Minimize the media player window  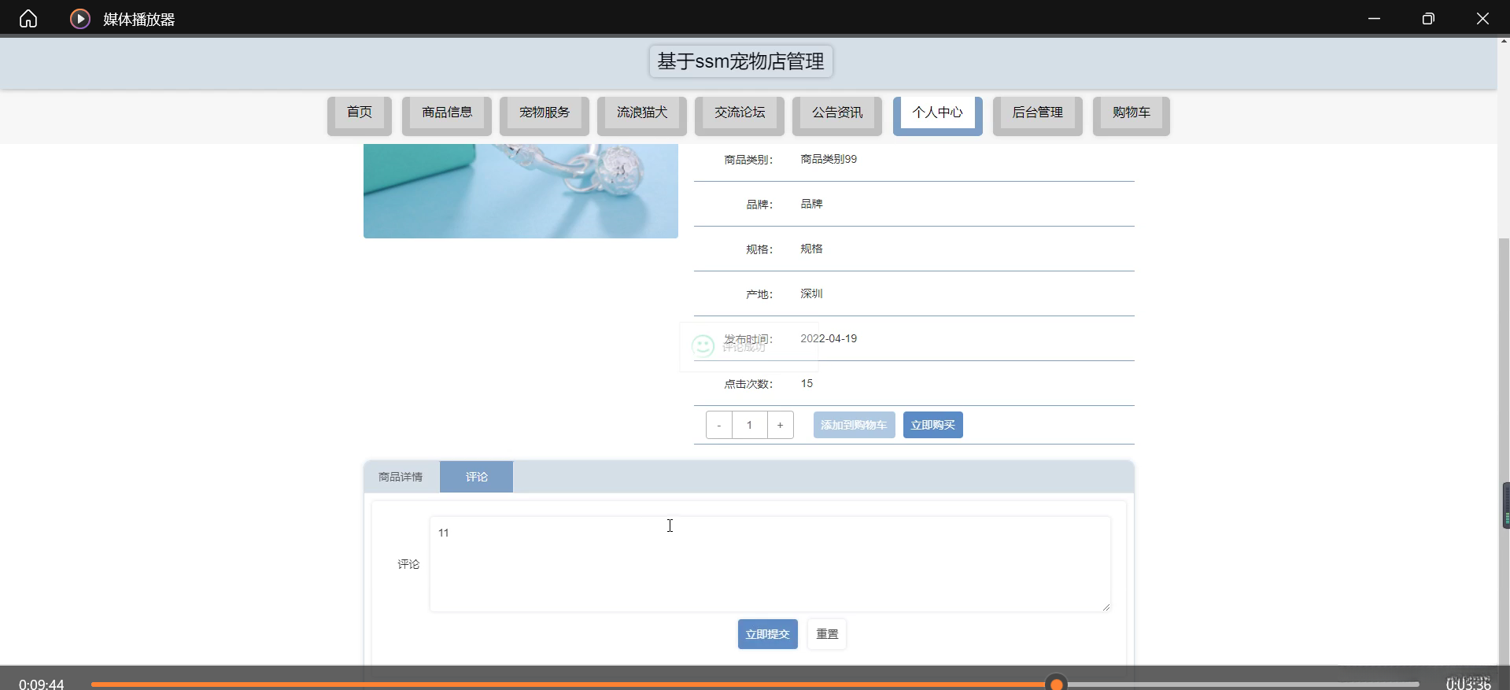(1374, 18)
